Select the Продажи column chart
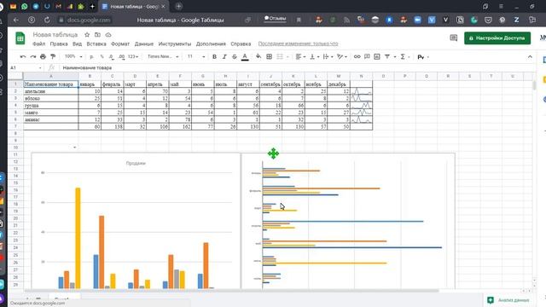 tap(136, 222)
